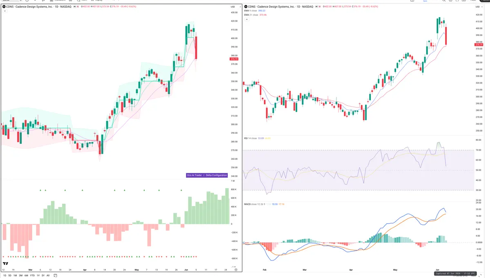Click the RSI 70.00 axis value

pos(478,150)
